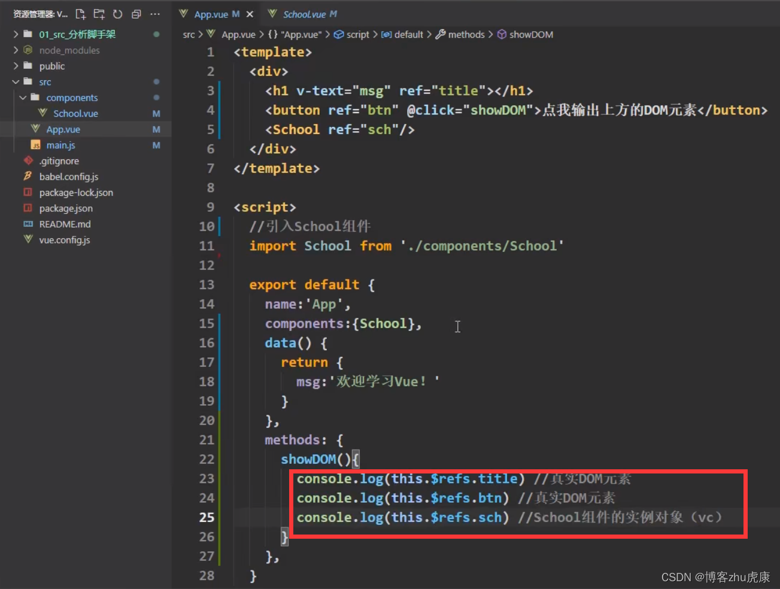Click the './components/School' import path
Image resolution: width=780 pixels, height=589 pixels.
click(x=482, y=246)
